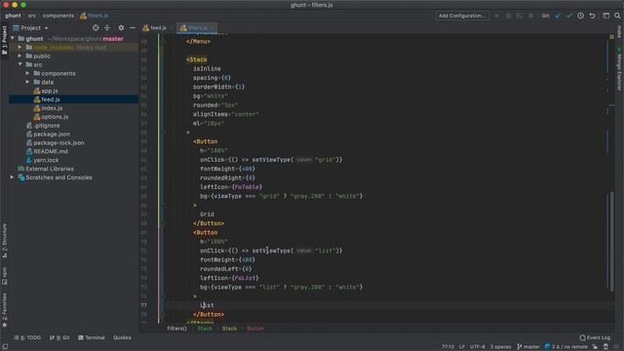624x351 pixels.
Task: Select External Libraries node
Action: point(50,169)
